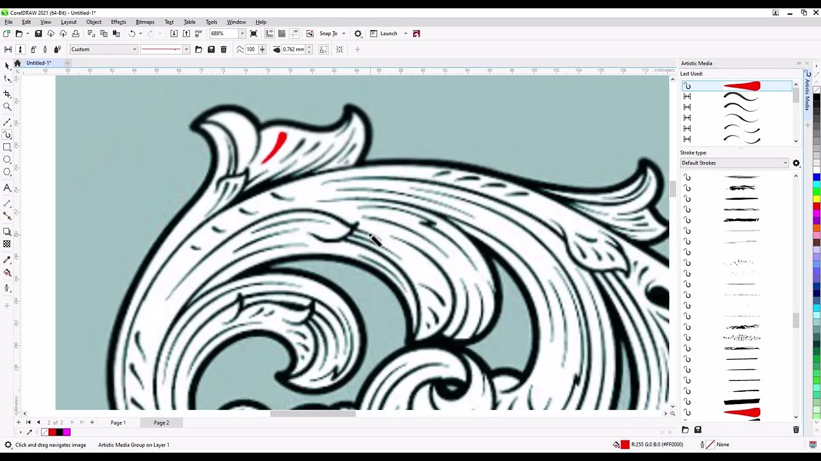Select the Zoom tool
Viewport: 821px width, 461px height.
[7, 107]
